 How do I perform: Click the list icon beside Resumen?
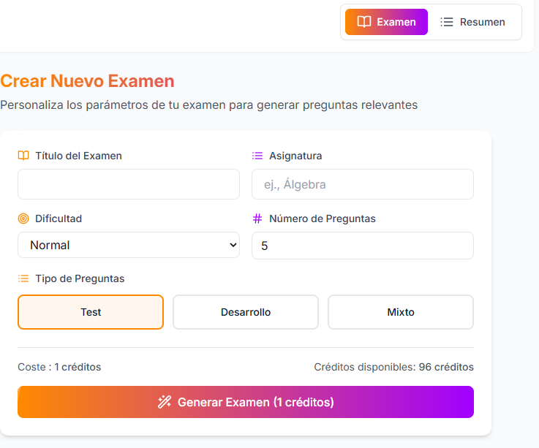pos(447,22)
